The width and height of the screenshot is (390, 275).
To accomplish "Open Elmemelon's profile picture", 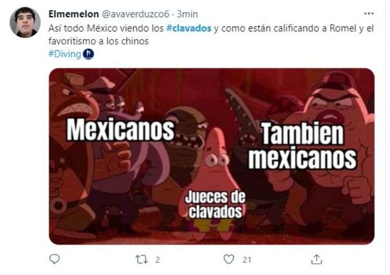I will tap(25, 22).
